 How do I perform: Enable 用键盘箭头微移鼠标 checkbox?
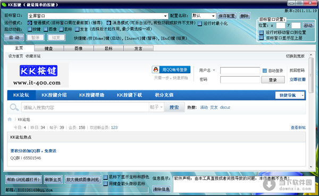pyautogui.click(x=105, y=184)
